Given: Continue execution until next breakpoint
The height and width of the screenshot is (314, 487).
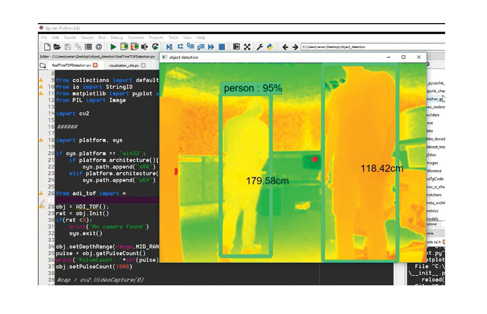Looking at the screenshot, I should pyautogui.click(x=211, y=47).
